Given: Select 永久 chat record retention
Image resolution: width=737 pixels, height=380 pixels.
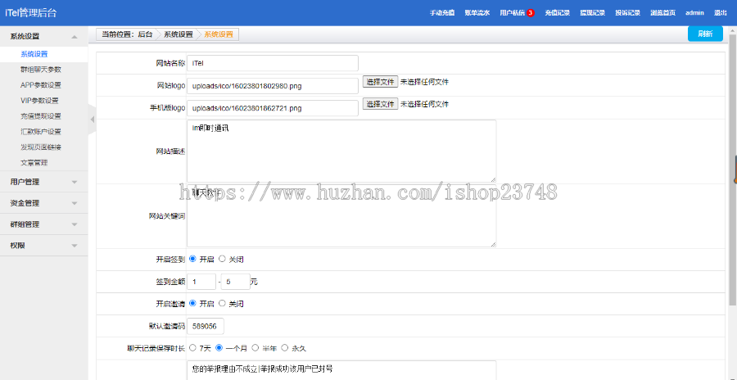Looking at the screenshot, I should click(x=284, y=348).
